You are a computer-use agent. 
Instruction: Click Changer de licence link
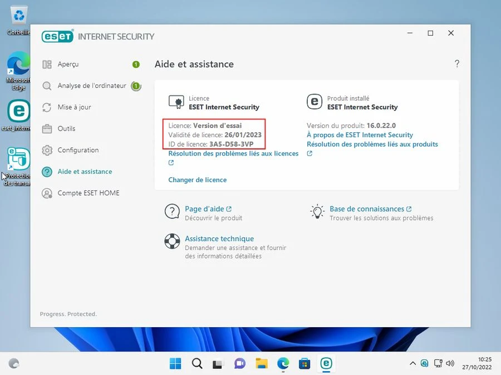[198, 180]
